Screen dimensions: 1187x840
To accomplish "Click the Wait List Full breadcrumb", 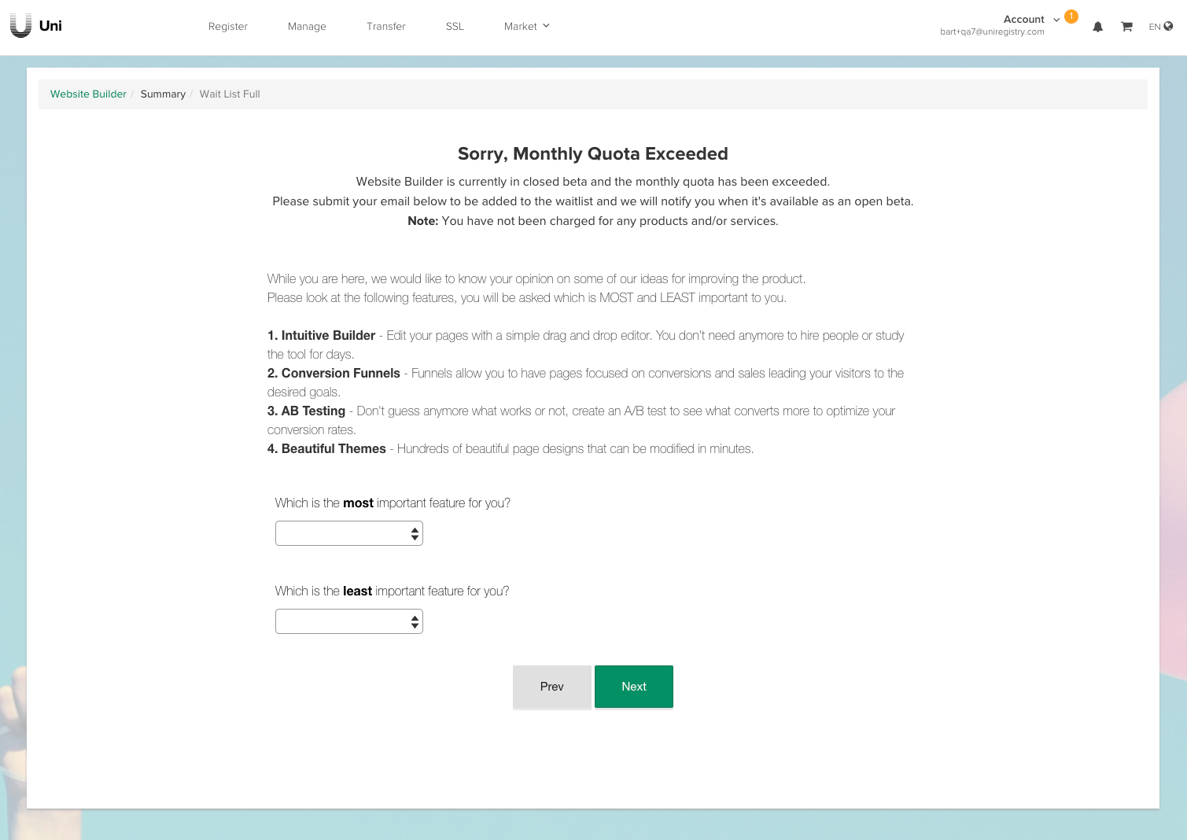I will [x=230, y=94].
